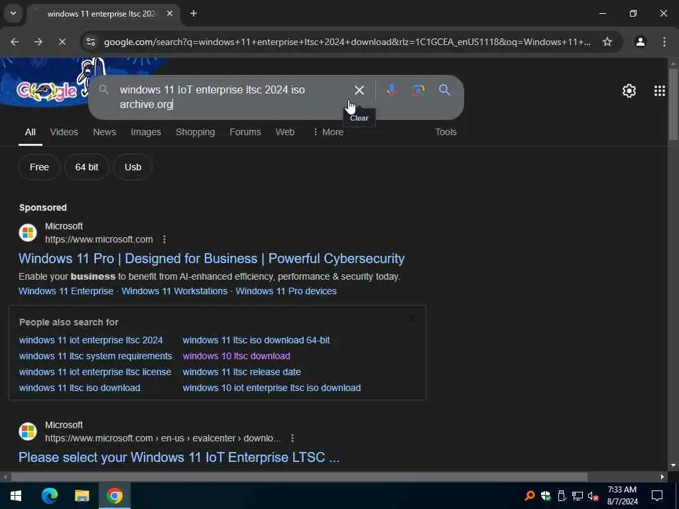Switch to Web results
The height and width of the screenshot is (509, 679).
pyautogui.click(x=285, y=132)
